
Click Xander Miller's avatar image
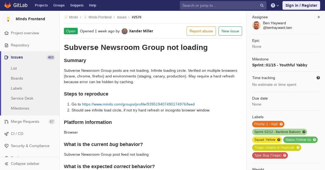(125, 31)
